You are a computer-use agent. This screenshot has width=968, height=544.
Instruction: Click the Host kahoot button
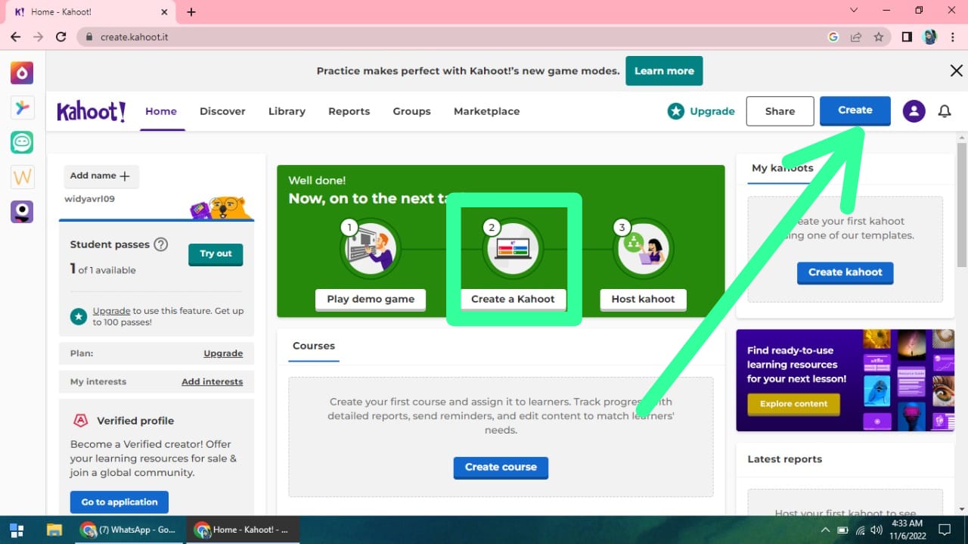(x=643, y=300)
